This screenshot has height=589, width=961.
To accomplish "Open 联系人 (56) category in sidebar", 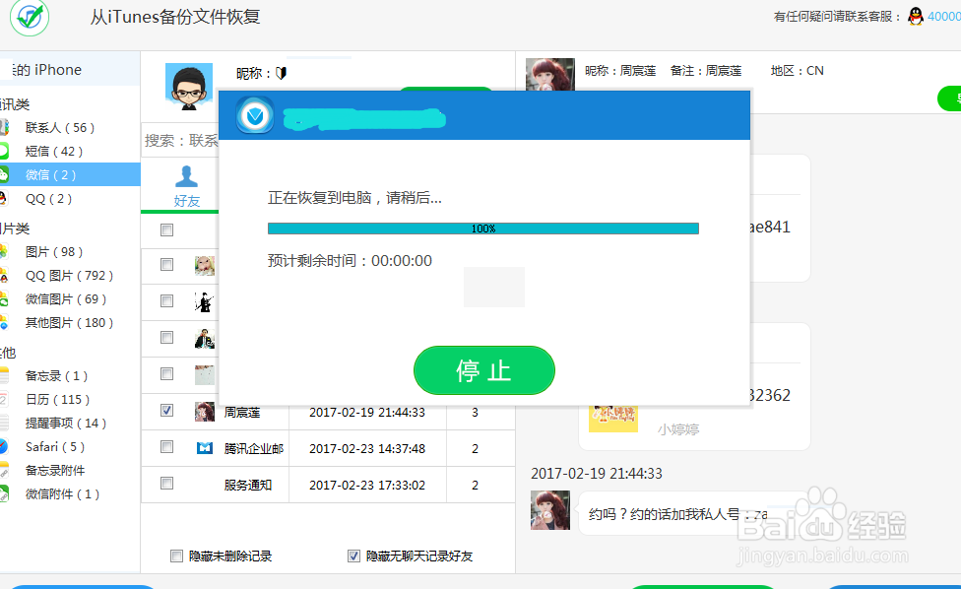I will 59,127.
